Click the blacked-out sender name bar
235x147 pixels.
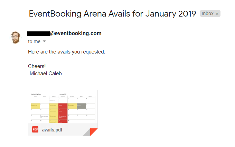pos(38,34)
